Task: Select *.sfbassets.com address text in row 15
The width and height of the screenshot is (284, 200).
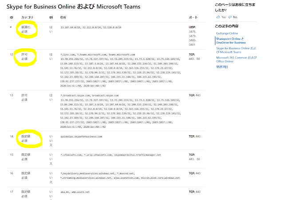Action: 110,155
